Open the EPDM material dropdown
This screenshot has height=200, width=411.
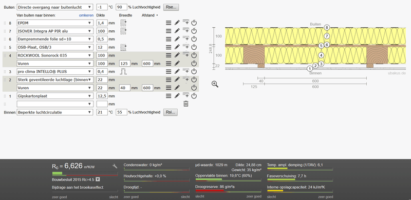(x=55, y=23)
